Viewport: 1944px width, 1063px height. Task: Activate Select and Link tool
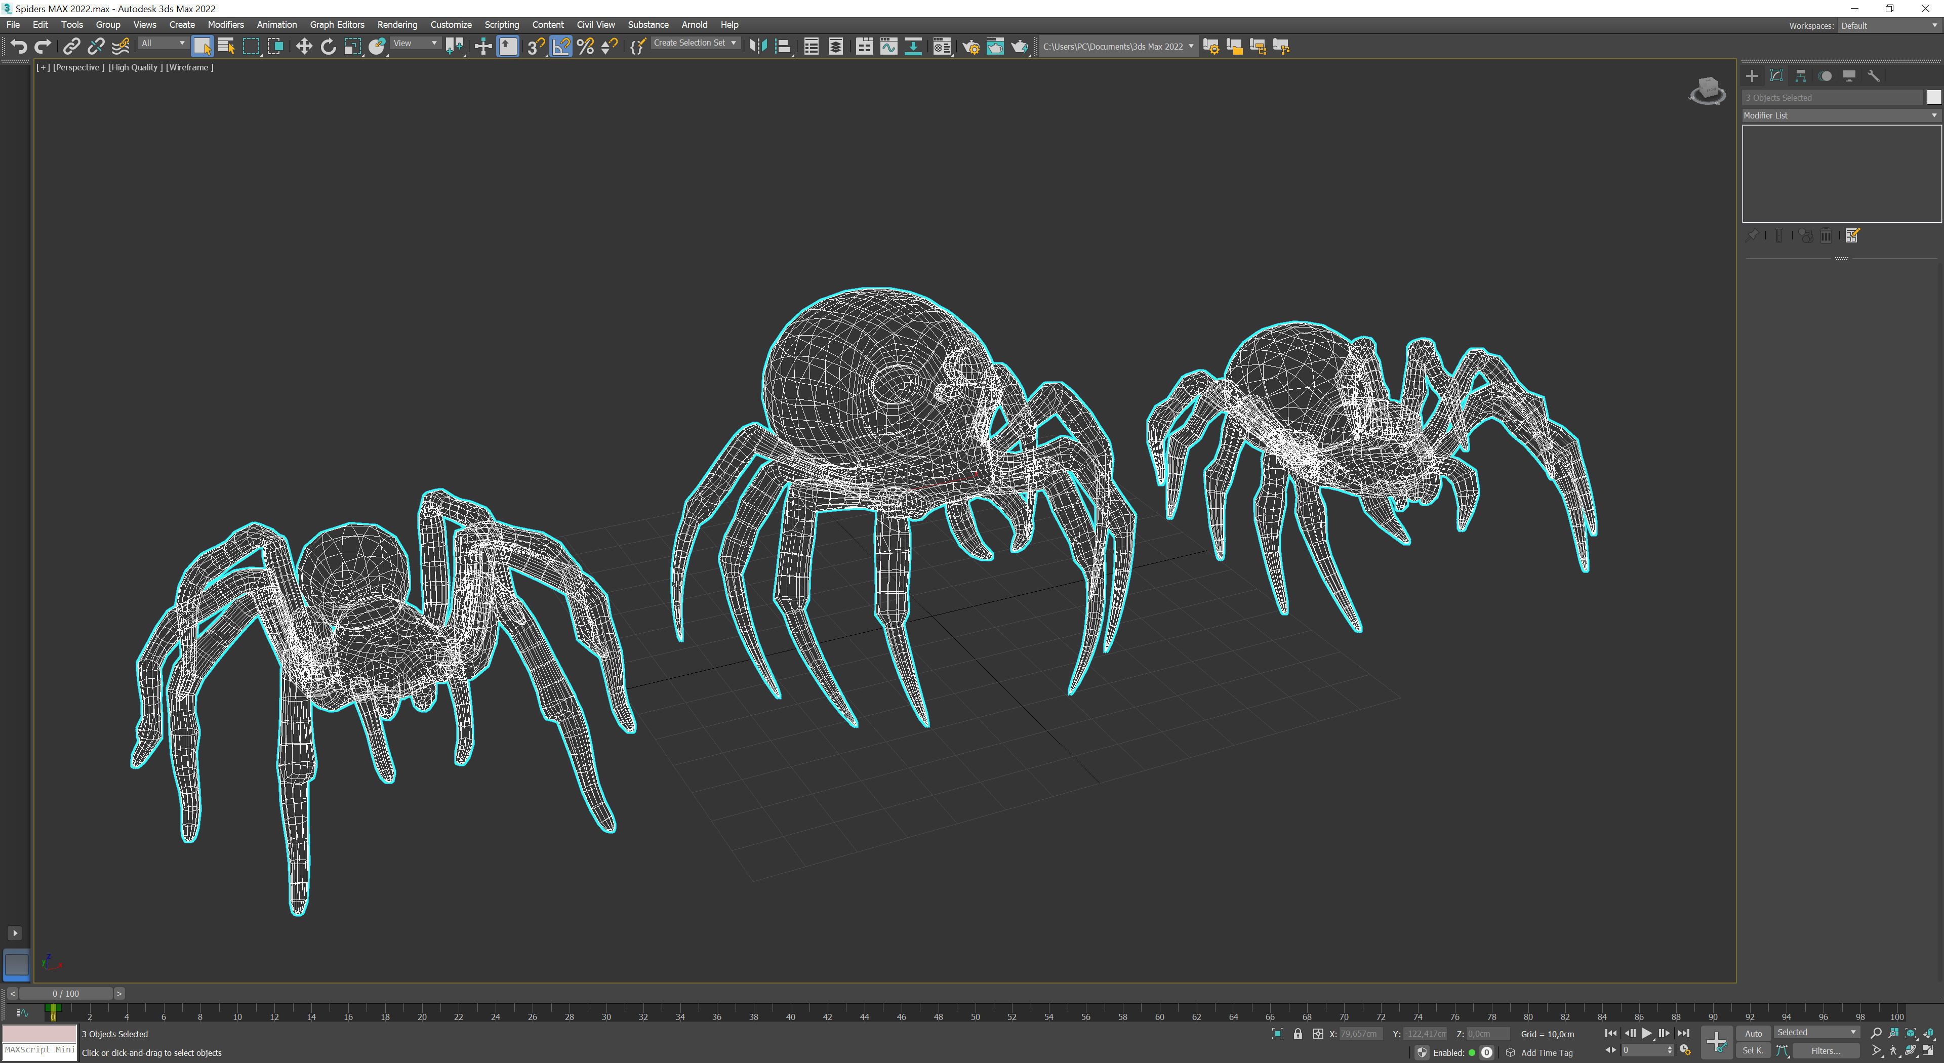coord(71,47)
